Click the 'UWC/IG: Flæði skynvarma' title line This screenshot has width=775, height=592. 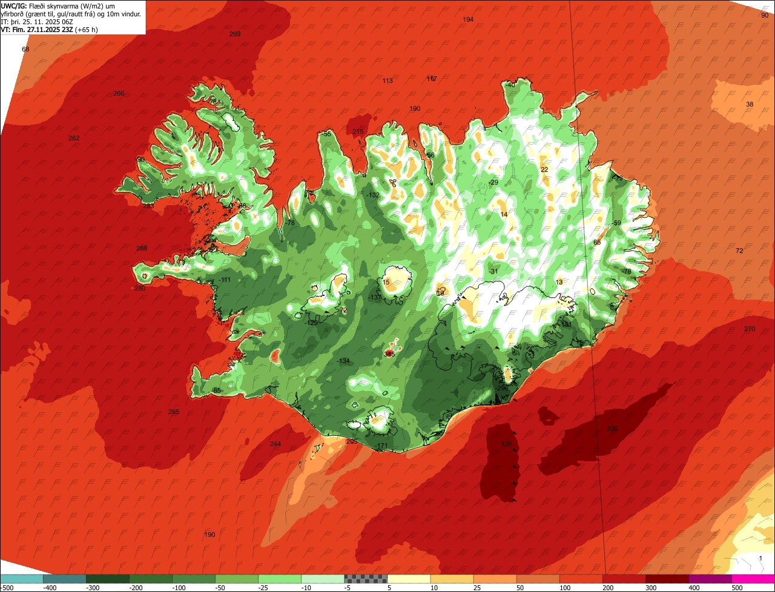click(x=58, y=6)
